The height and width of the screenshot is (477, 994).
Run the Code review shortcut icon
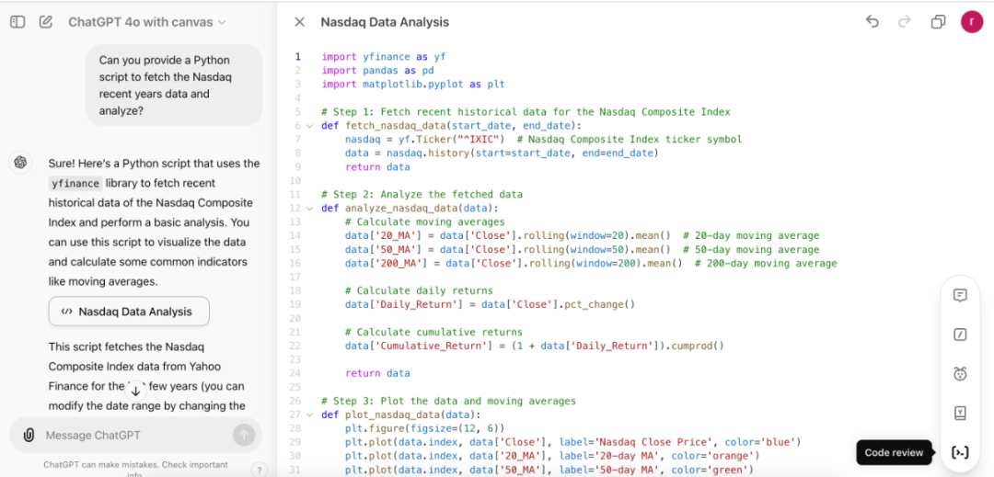tap(960, 452)
